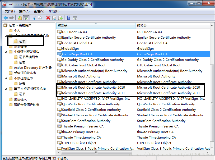Click the vertical scrollbar thumb

(212, 103)
